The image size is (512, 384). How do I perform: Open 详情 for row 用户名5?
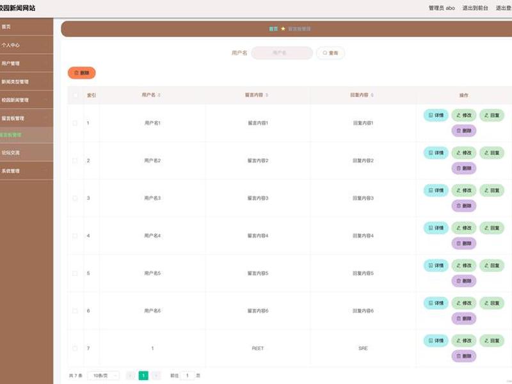[x=436, y=266]
